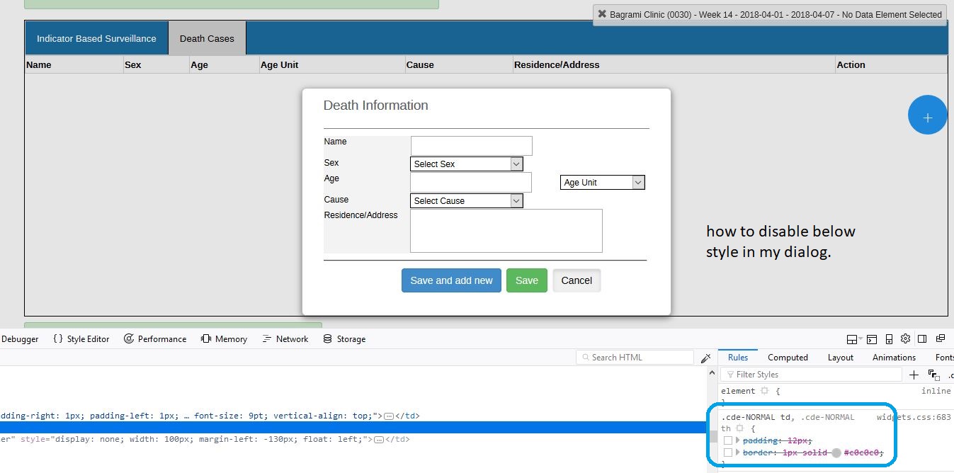Viewport: 954px width, 473px height.
Task: Click the green Save button
Action: [526, 280]
